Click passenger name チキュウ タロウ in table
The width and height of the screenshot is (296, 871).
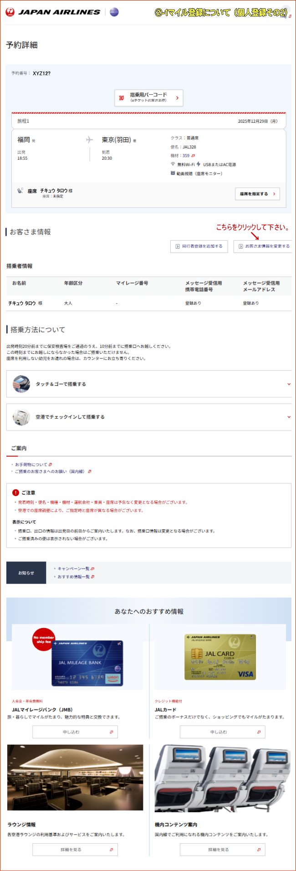click(22, 303)
